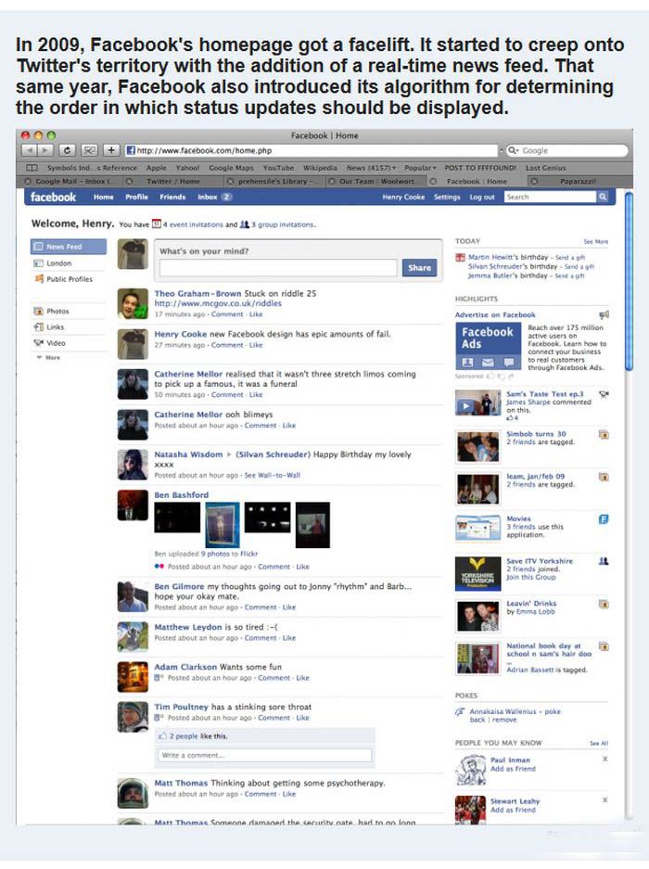Click the search magnifier icon in Facebook bar
This screenshot has width=649, height=869.
click(x=602, y=197)
